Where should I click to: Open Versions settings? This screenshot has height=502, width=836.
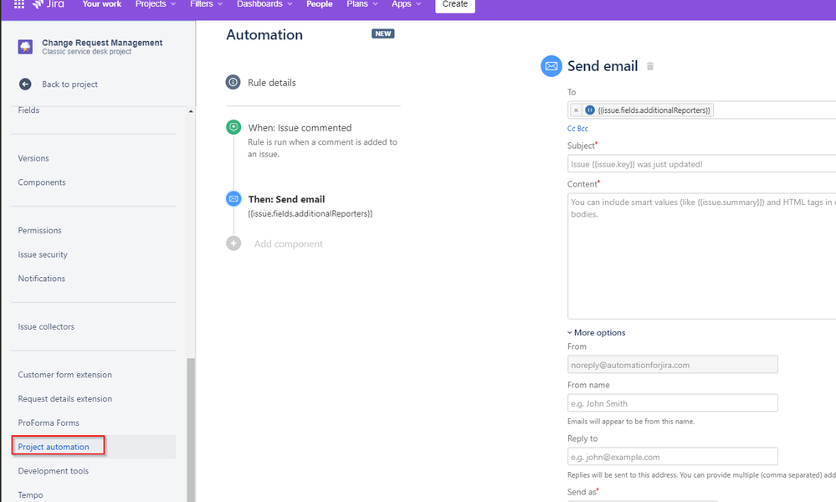(33, 158)
